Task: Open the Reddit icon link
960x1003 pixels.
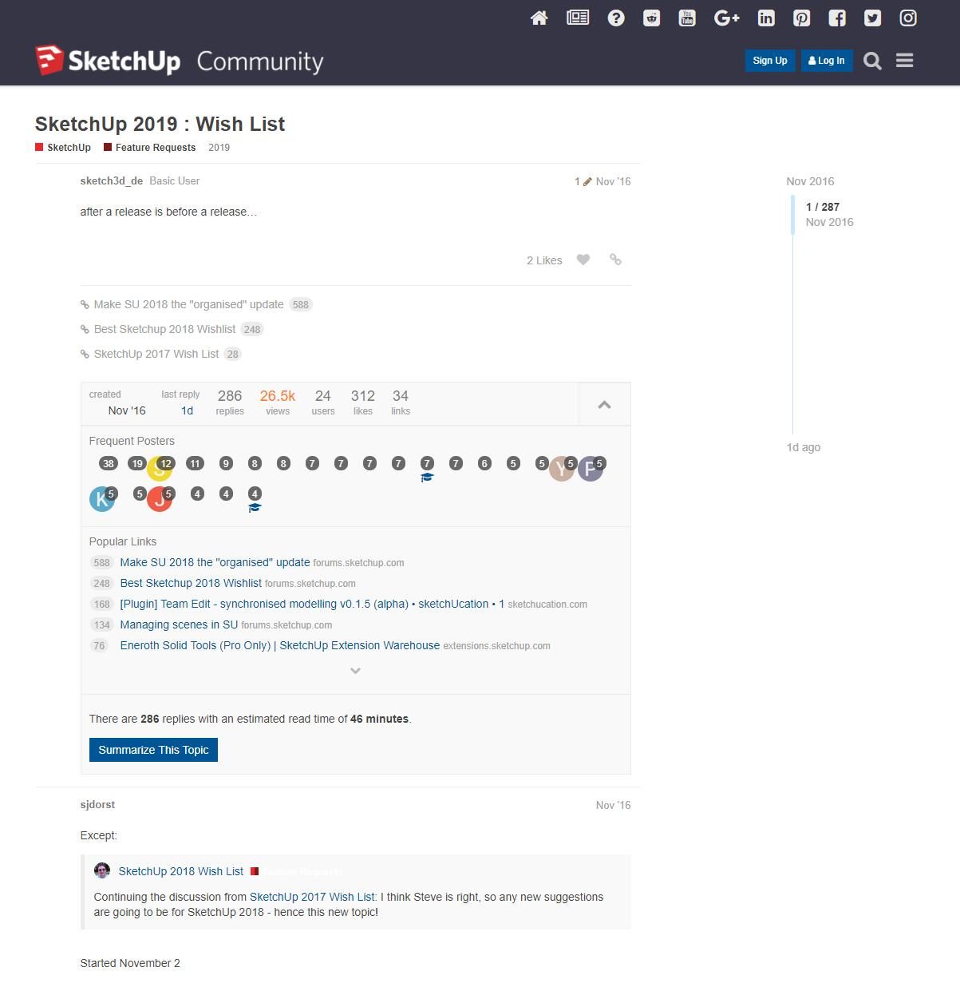Action: (x=652, y=18)
